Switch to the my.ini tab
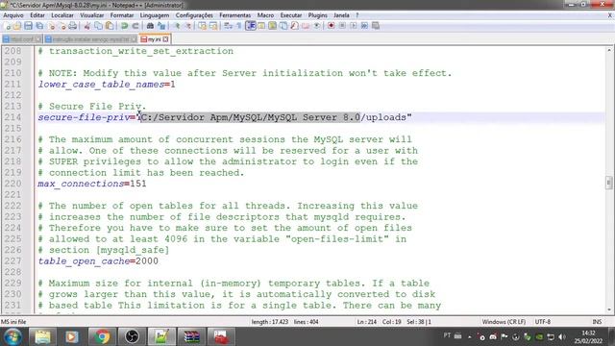This screenshot has width=615, height=346. point(154,39)
